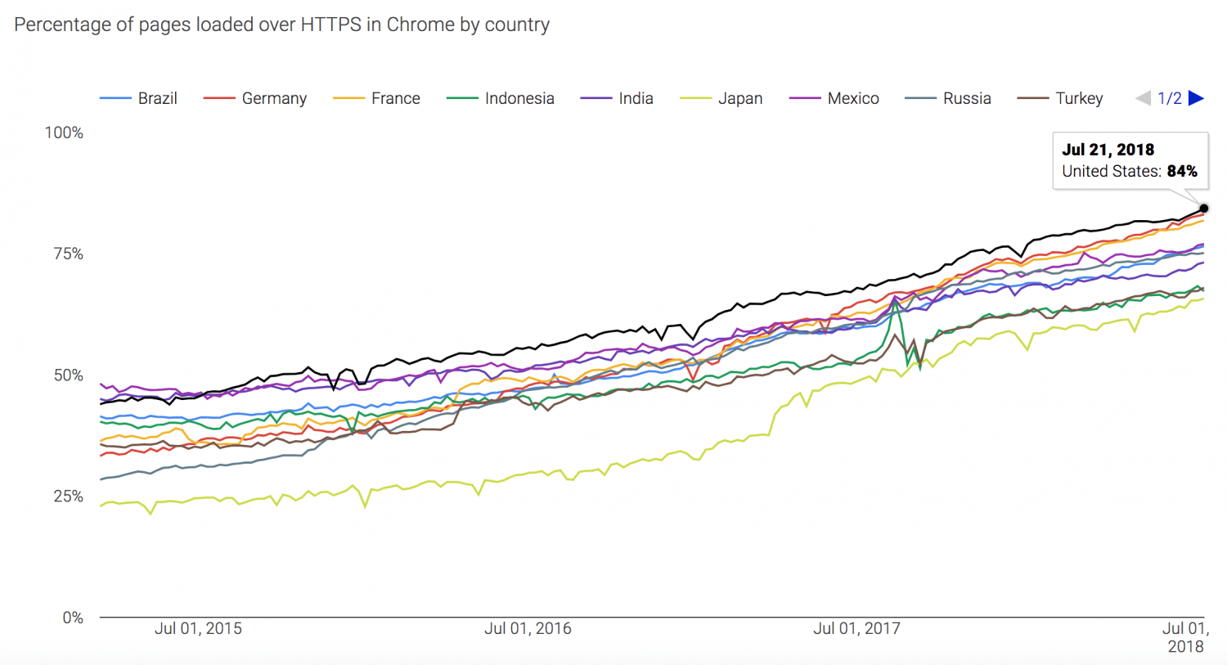This screenshot has width=1227, height=665.
Task: Click the red Germany legend line swatch
Action: point(219,98)
